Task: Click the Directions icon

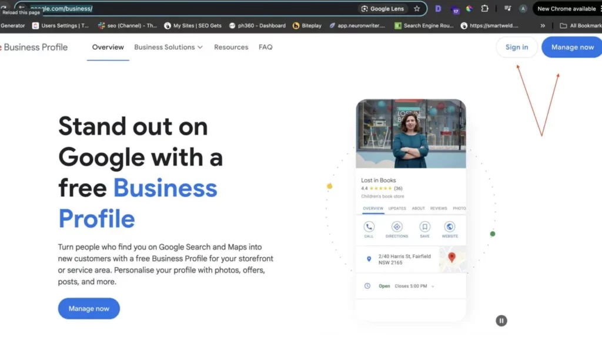Action: [397, 227]
